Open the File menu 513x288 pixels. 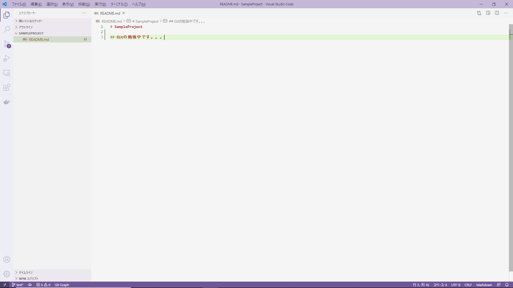click(x=19, y=4)
